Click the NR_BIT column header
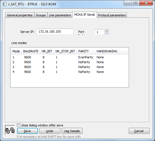The width and height of the screenshot is (155, 141). coord(47,51)
